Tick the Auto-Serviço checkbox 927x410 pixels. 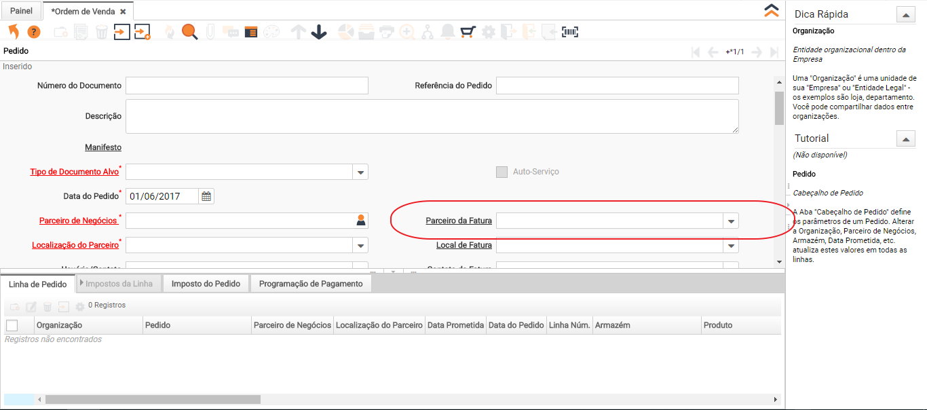502,172
